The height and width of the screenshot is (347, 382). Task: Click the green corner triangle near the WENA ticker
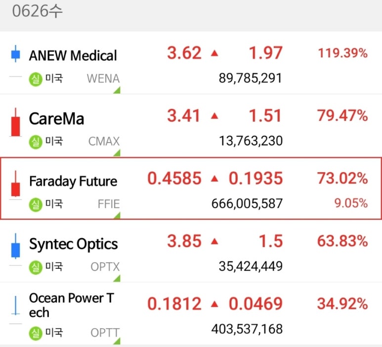tap(118, 90)
